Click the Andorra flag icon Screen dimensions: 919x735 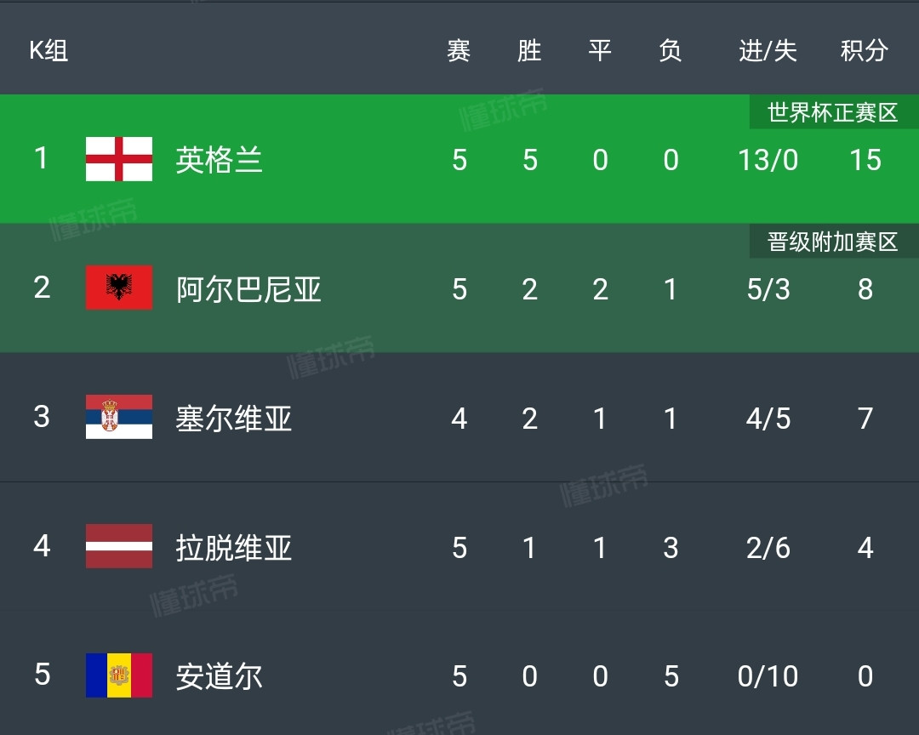pyautogui.click(x=119, y=676)
